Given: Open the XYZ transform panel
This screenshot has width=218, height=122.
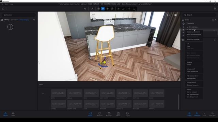Looking at the screenshot, I should pyautogui.click(x=205, y=114).
